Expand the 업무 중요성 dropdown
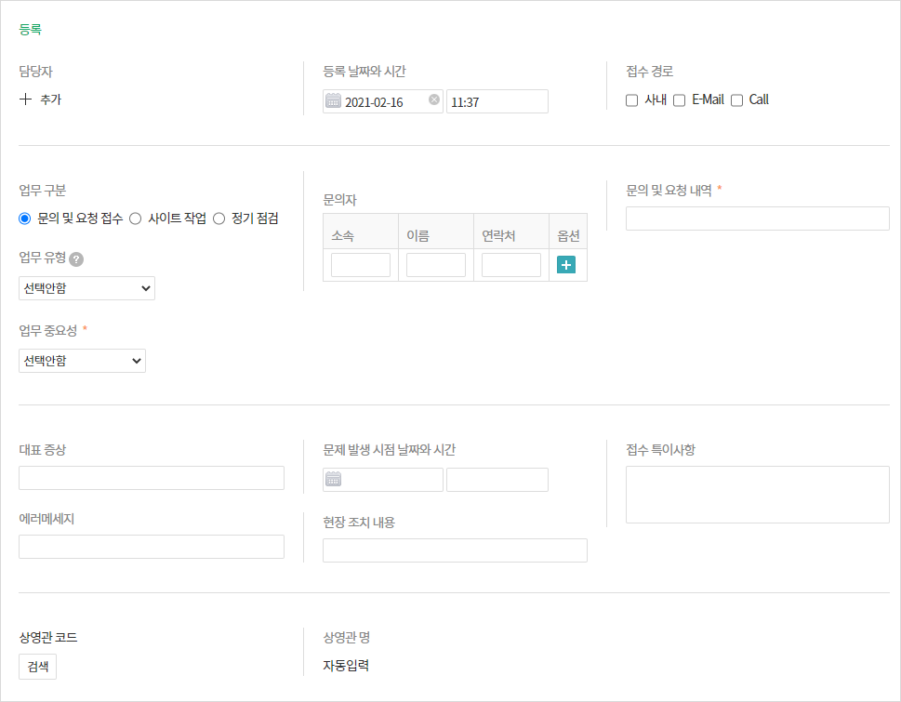The image size is (901, 702). coord(82,361)
